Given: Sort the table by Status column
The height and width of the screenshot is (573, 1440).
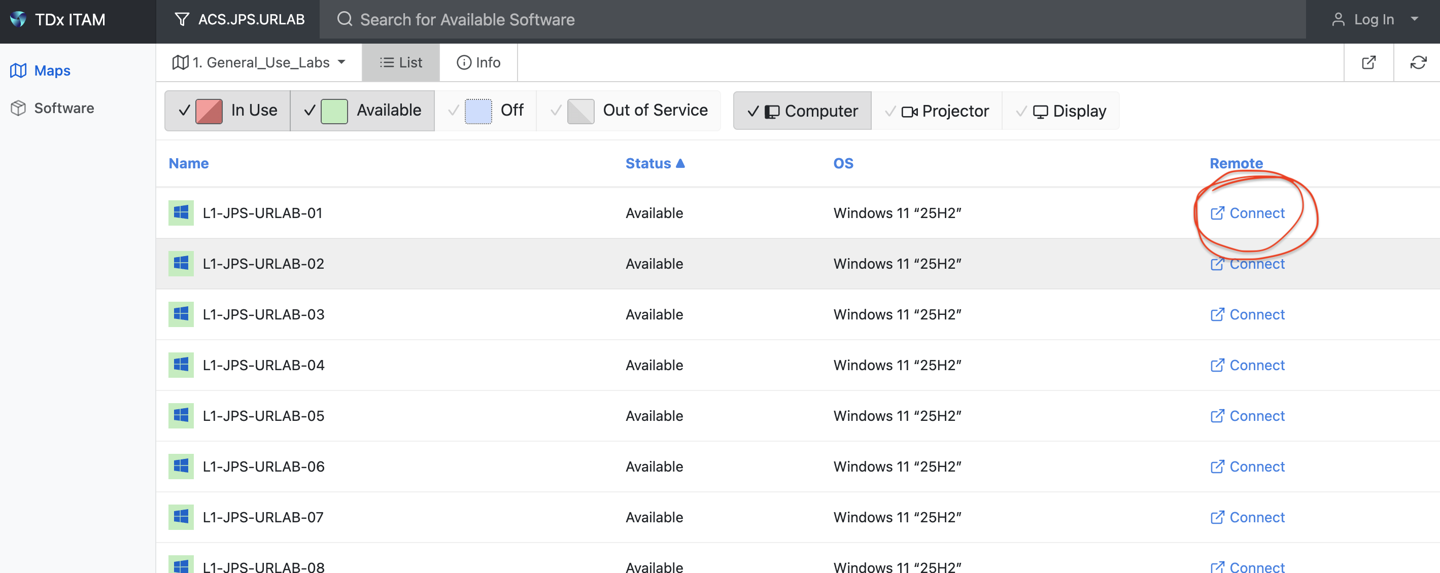Looking at the screenshot, I should pos(655,163).
